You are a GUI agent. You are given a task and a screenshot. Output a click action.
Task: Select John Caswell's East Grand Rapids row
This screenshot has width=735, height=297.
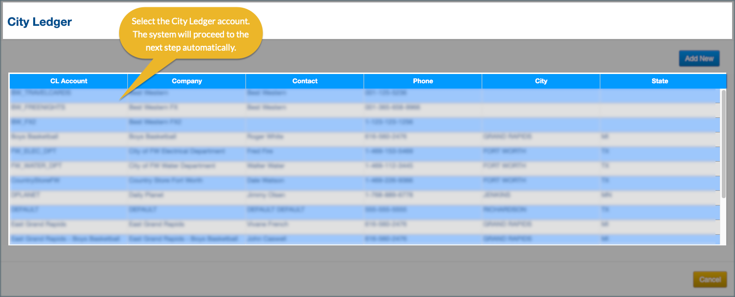point(266,239)
